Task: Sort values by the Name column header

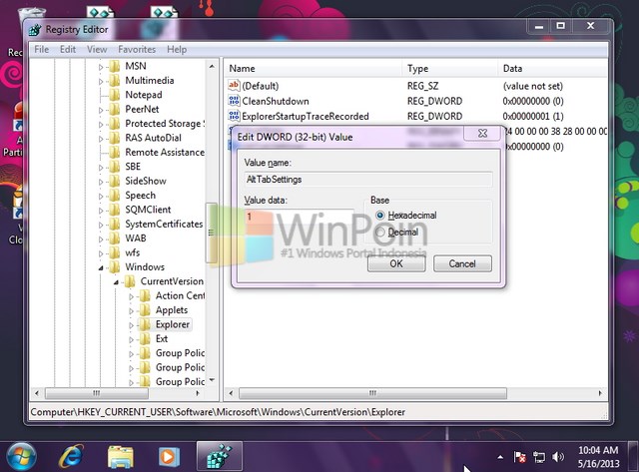Action: pos(313,69)
